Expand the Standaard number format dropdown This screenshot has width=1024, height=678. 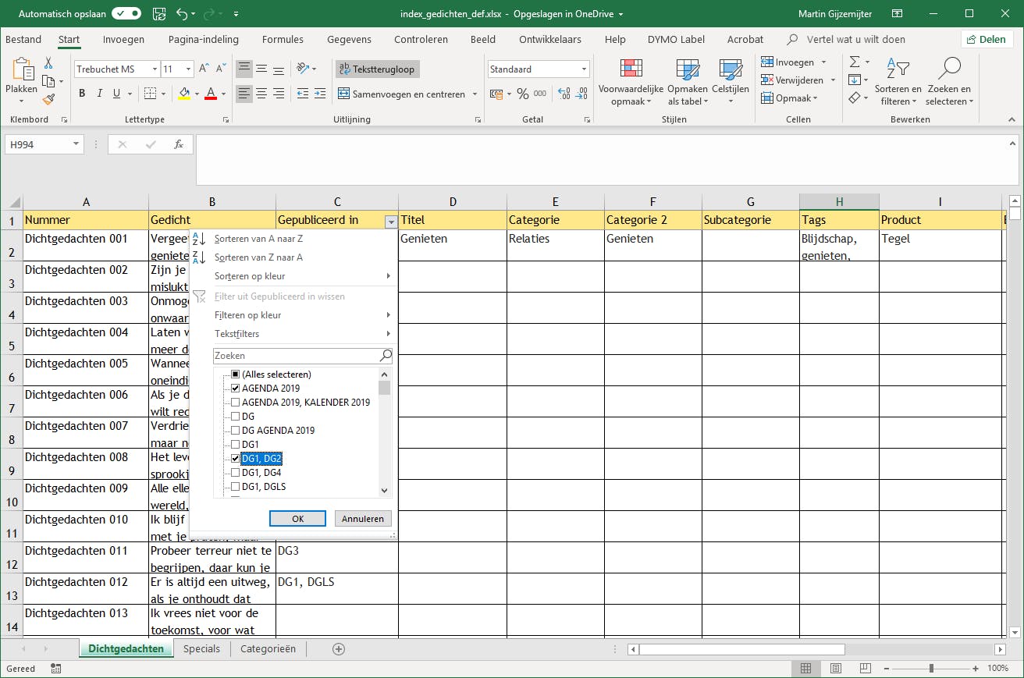click(584, 69)
